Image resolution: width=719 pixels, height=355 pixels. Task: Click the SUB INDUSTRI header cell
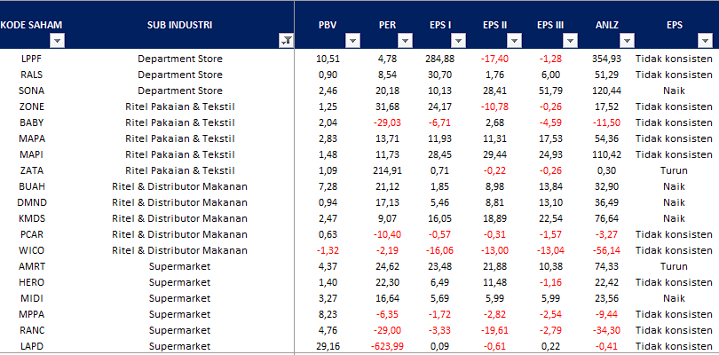tap(179, 24)
